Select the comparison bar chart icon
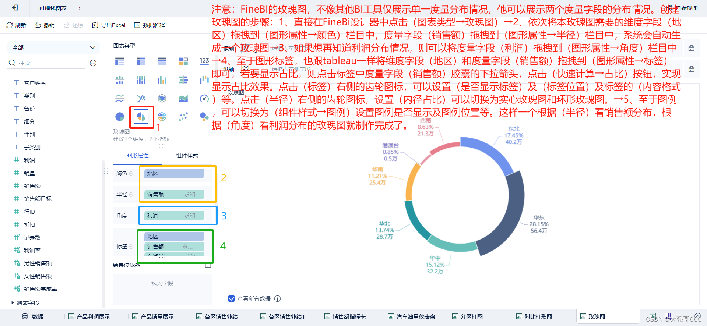Screen dimensions: 707x326 coord(183,80)
